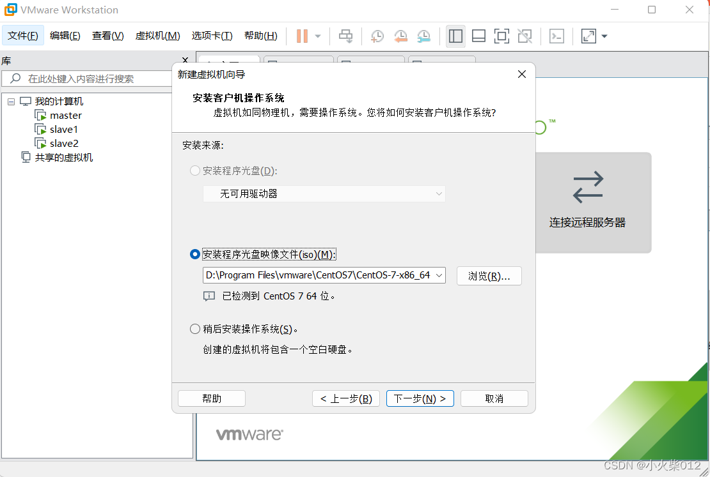The image size is (710, 477).
Task: Click the 上一步(B) back button
Action: click(346, 399)
